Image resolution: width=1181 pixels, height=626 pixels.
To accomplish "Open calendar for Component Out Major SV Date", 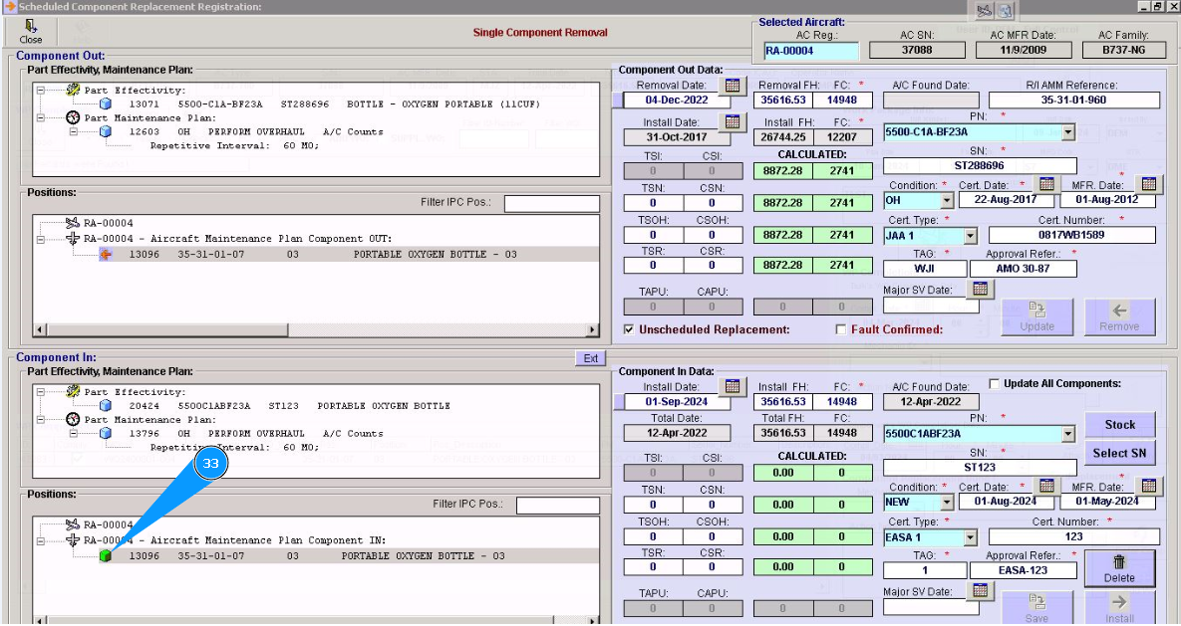I will click(x=981, y=289).
